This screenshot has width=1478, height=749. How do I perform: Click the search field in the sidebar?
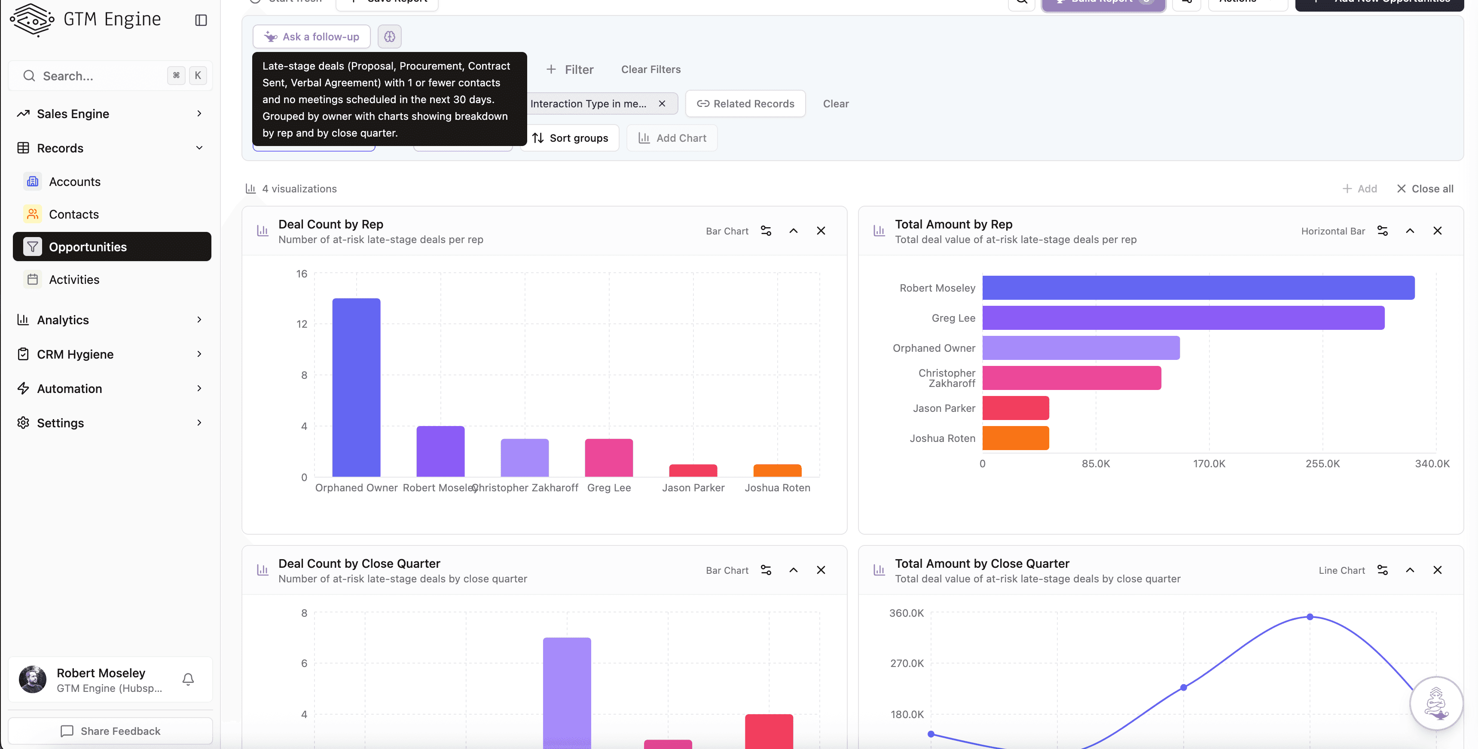click(111, 76)
